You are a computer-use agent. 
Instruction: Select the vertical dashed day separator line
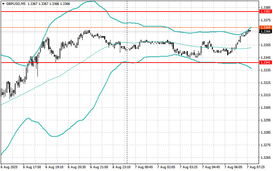tap(127, 82)
